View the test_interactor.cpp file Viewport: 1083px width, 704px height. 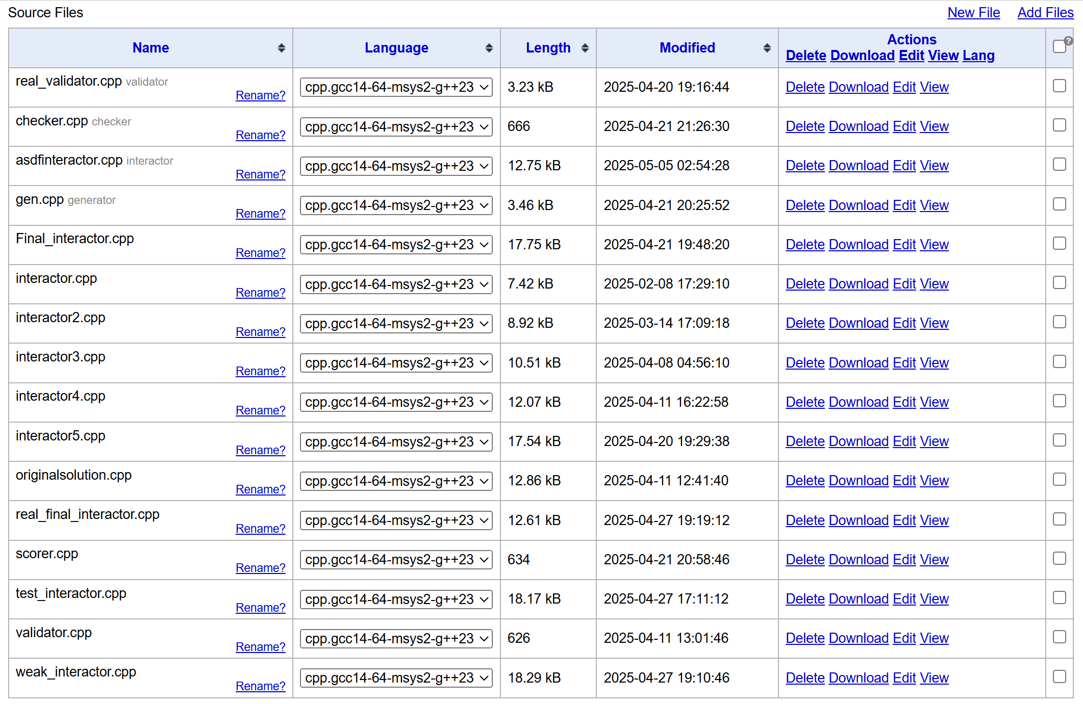(x=934, y=599)
